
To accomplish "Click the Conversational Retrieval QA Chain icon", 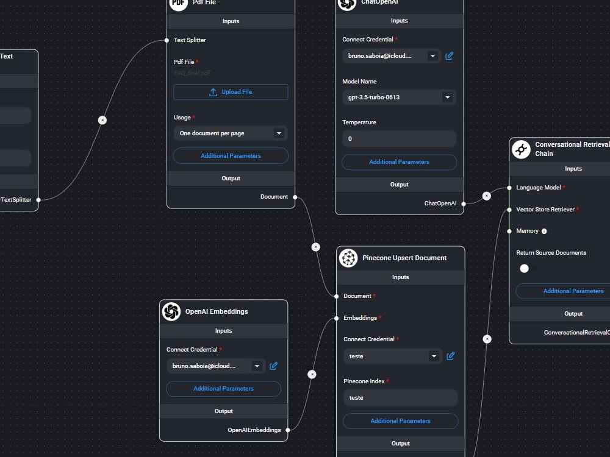I will 521,149.
